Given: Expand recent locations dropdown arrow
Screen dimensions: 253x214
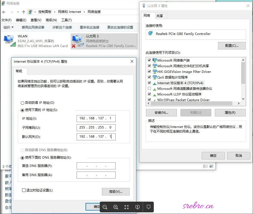Looking at the screenshot, I should [18, 12].
